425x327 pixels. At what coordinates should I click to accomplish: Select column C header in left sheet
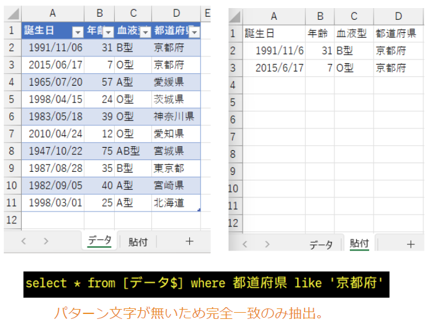click(133, 13)
